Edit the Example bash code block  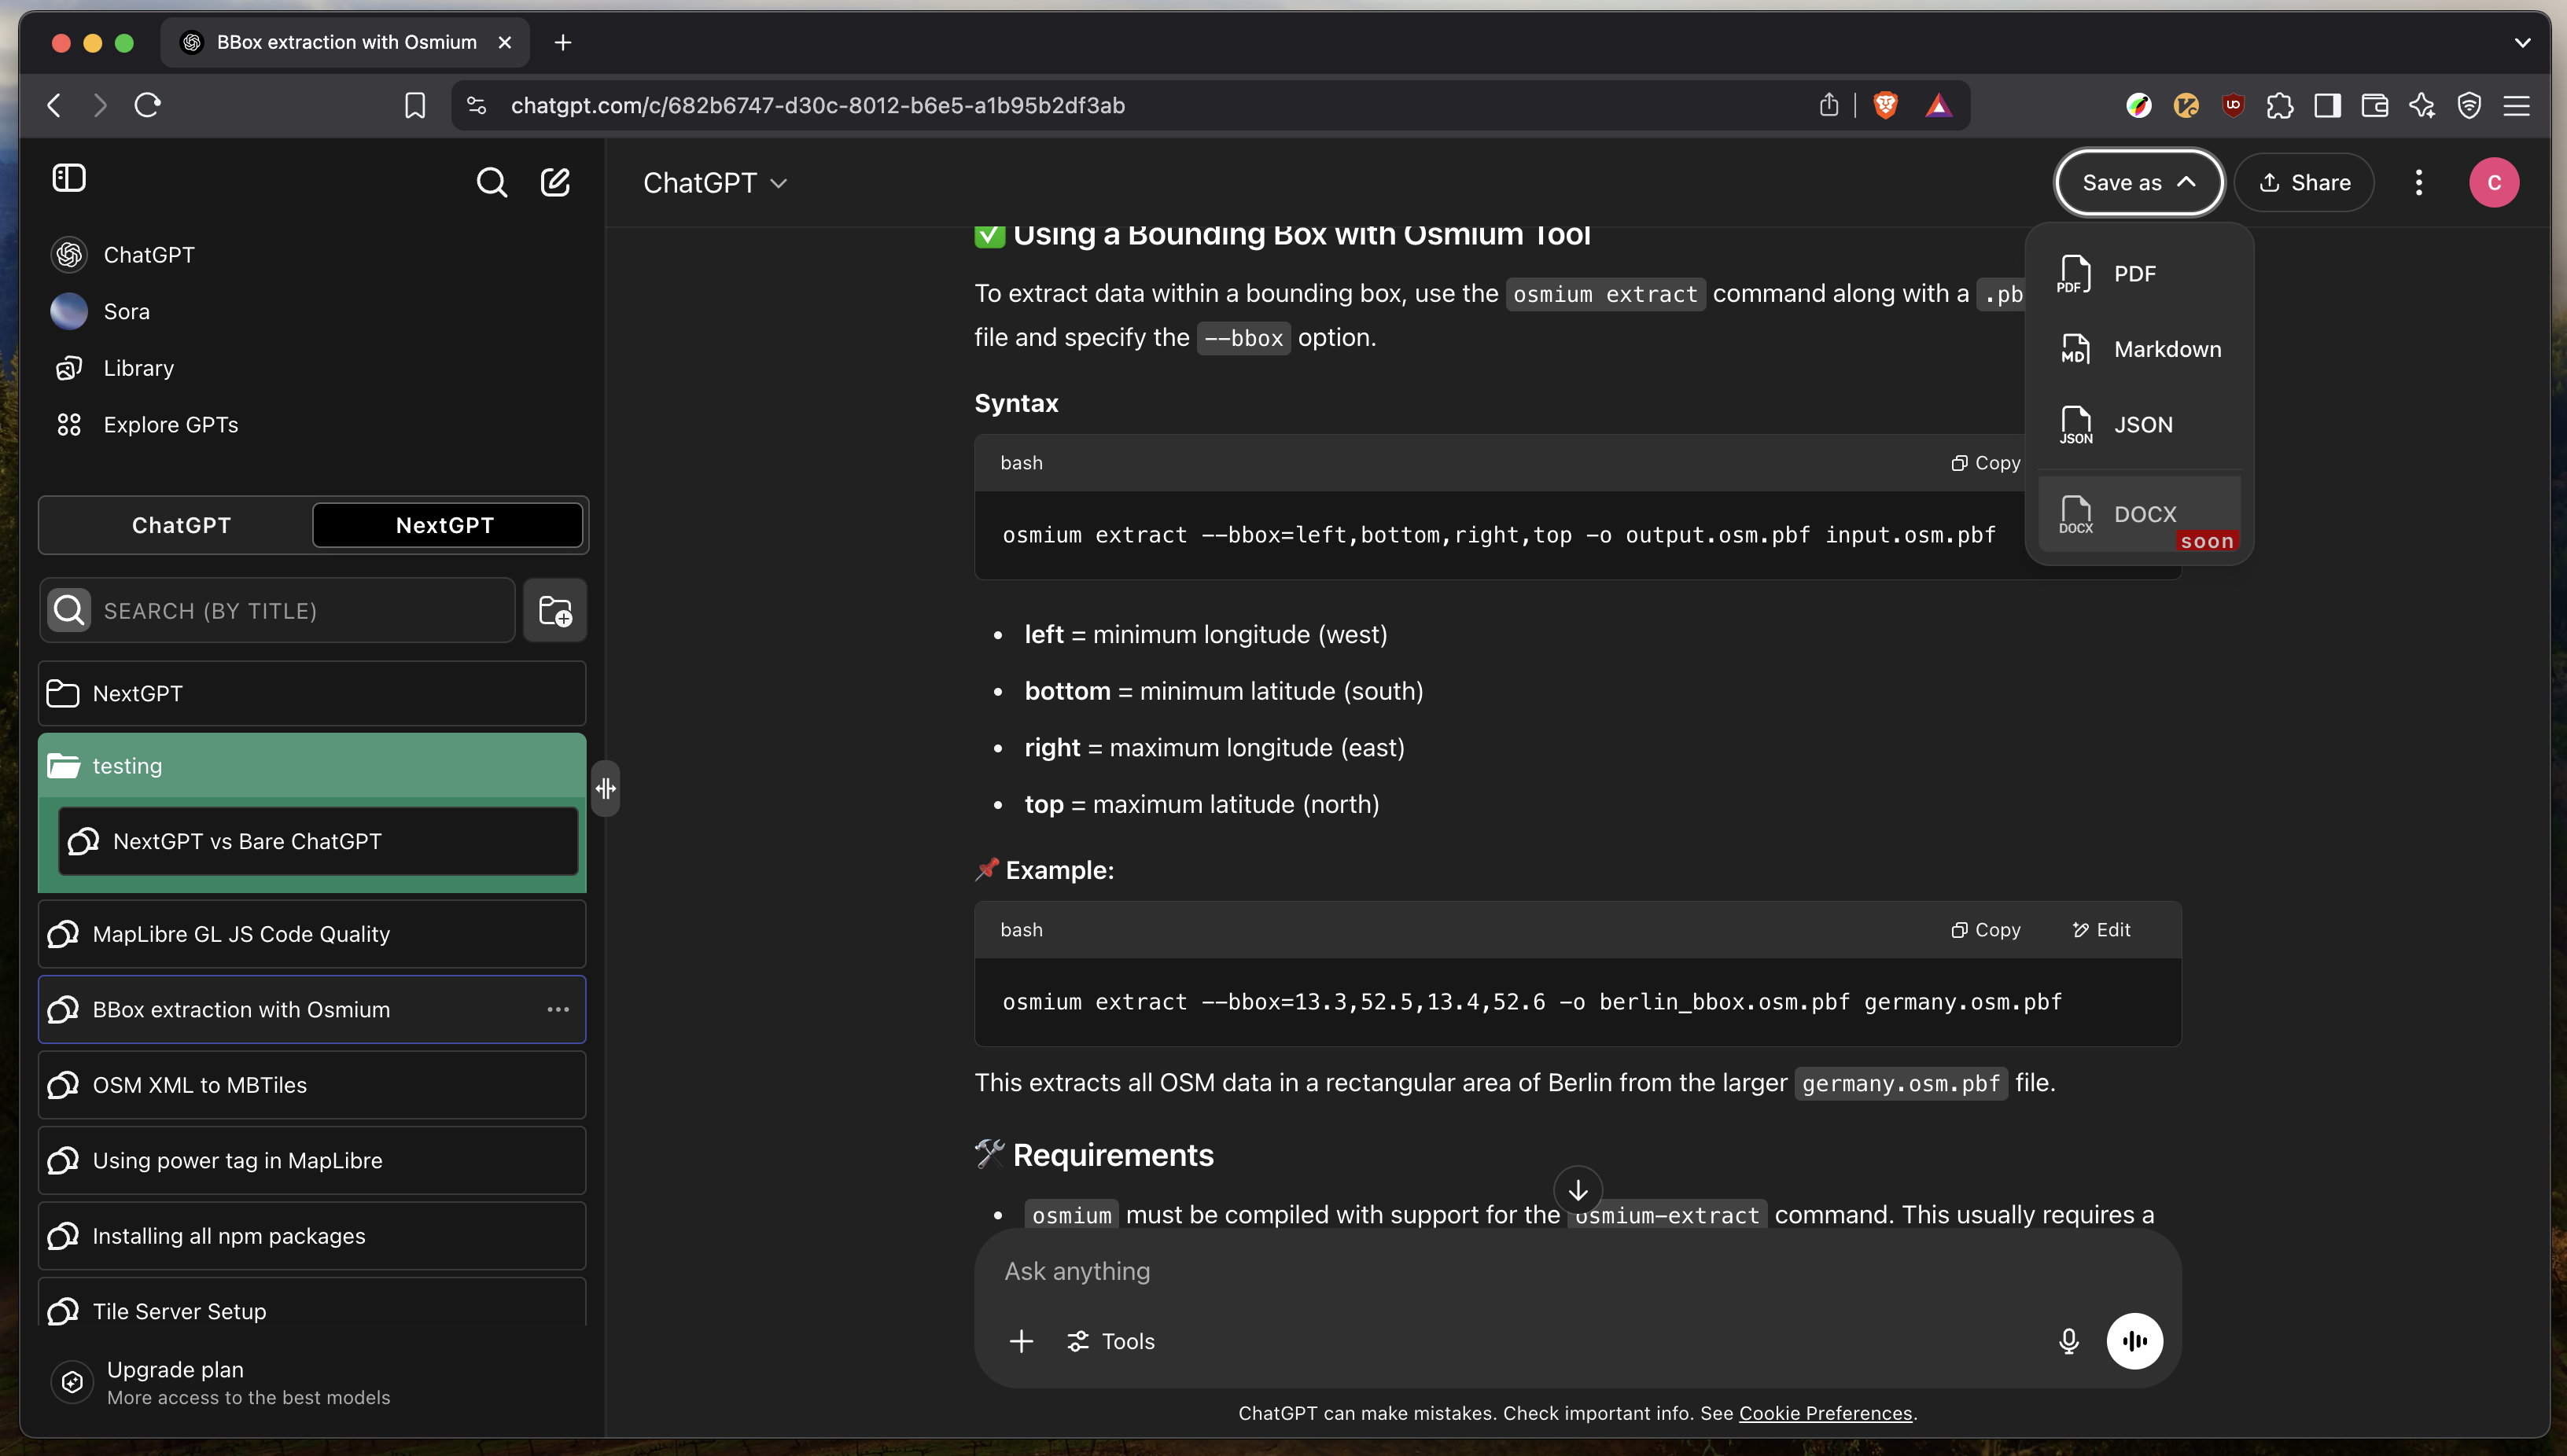[x=2101, y=930]
